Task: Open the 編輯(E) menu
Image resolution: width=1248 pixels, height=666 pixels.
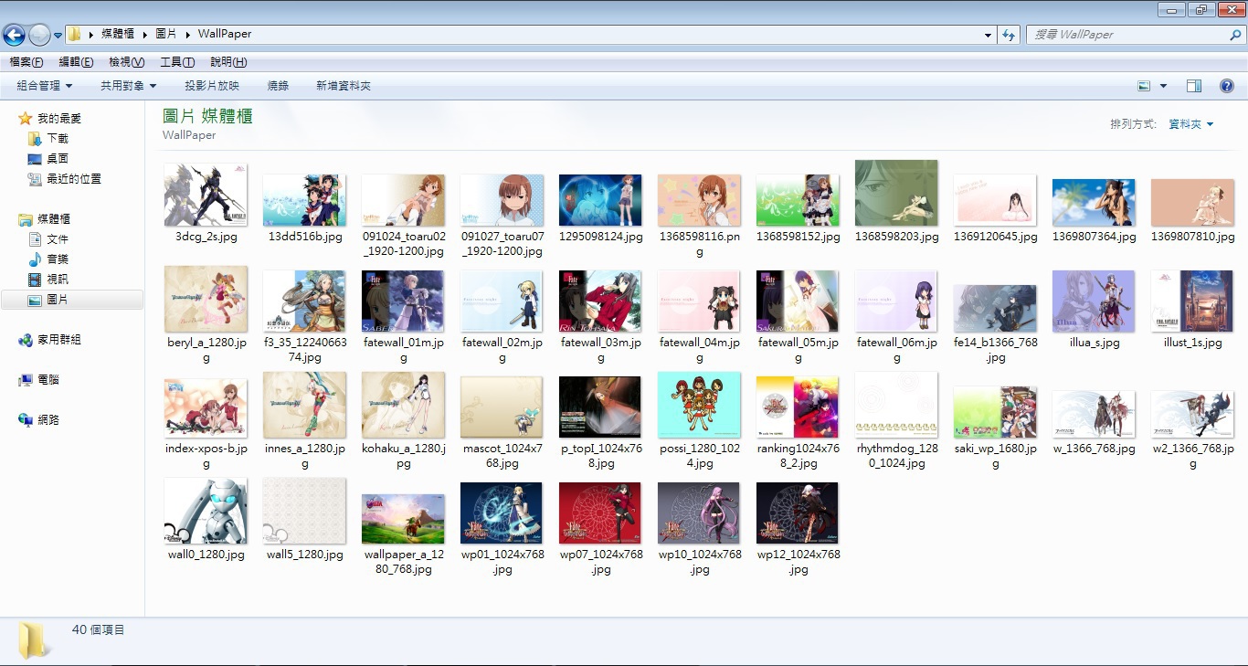Action: tap(76, 62)
